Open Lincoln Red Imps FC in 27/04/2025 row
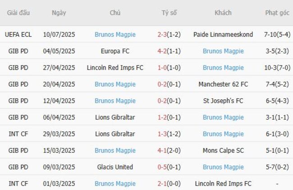Viewport: 293px width, 190px height. (x=115, y=67)
